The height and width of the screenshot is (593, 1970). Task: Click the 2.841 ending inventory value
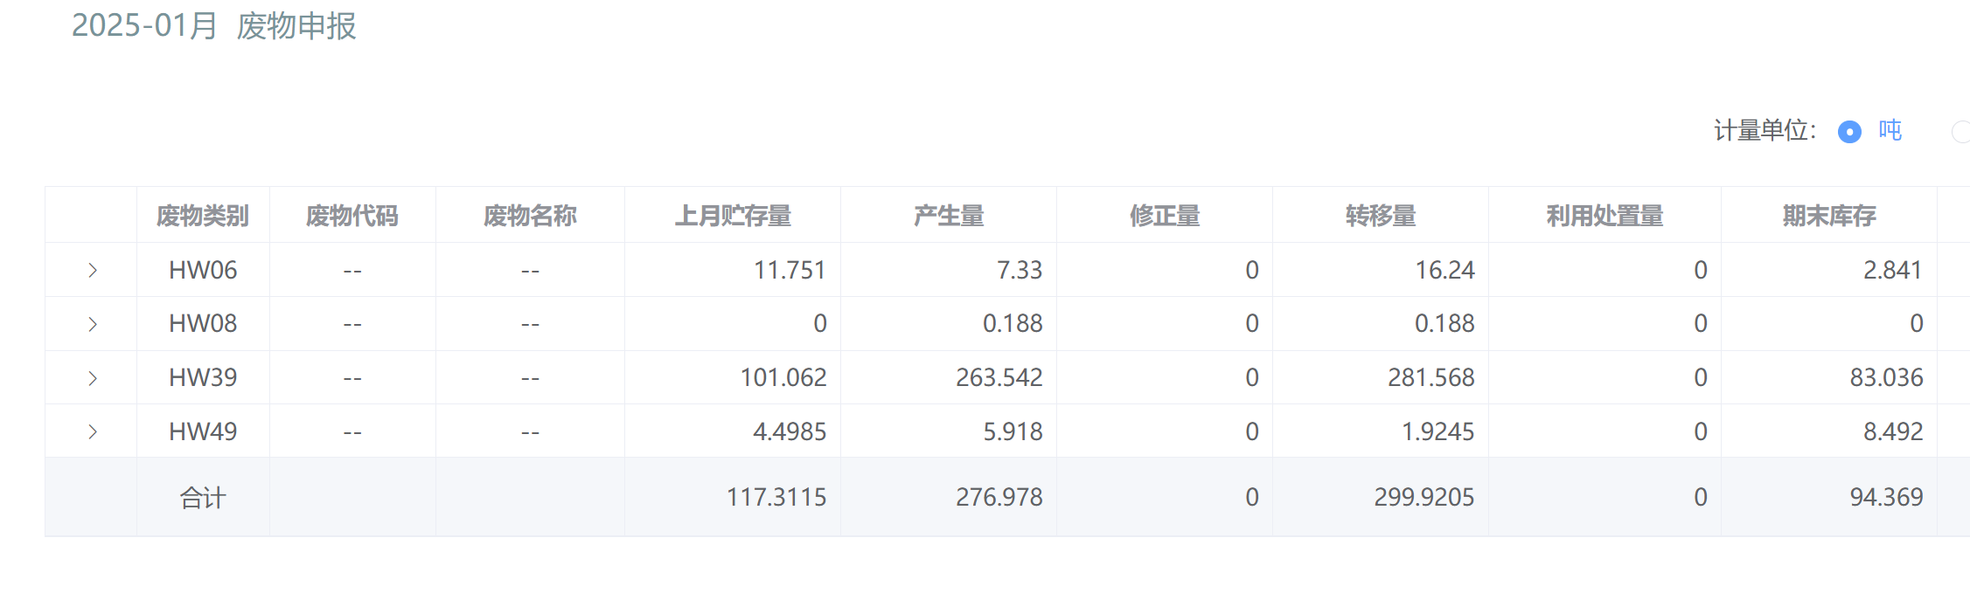[x=1892, y=271]
